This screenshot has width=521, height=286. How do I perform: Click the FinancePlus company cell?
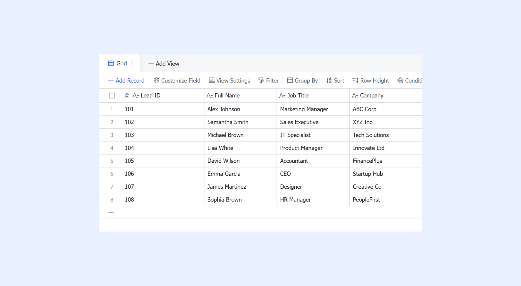point(386,161)
